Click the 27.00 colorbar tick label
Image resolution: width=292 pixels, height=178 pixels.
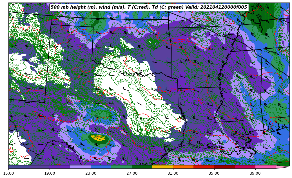[x=132, y=174]
